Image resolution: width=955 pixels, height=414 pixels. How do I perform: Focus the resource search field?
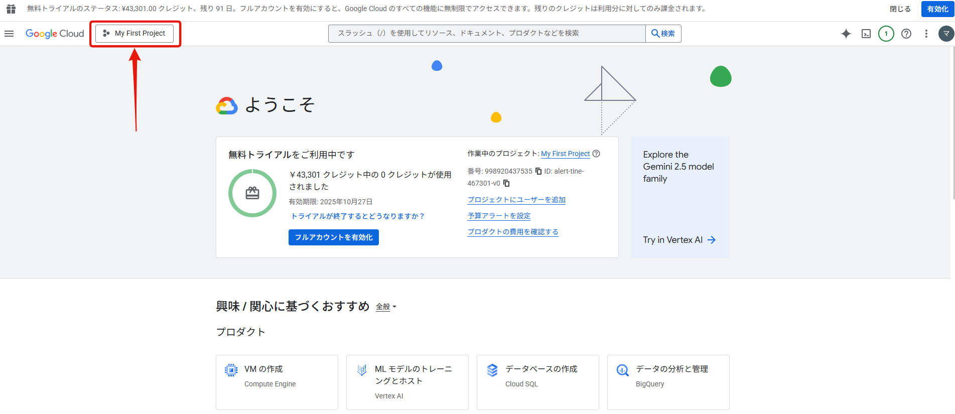click(x=487, y=33)
